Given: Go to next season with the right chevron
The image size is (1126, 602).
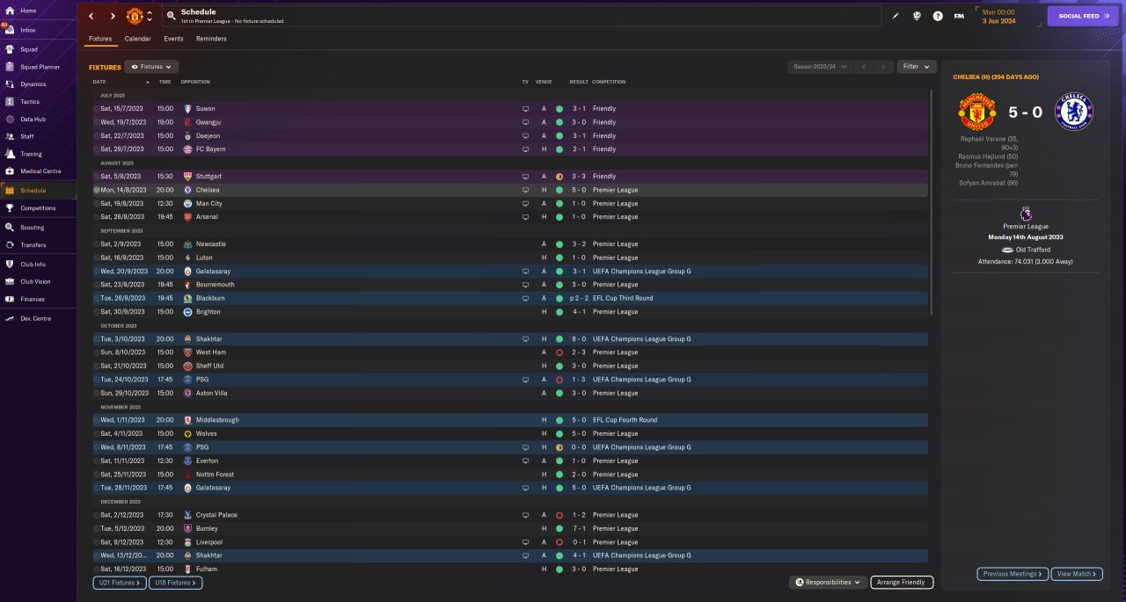Looking at the screenshot, I should point(883,66).
